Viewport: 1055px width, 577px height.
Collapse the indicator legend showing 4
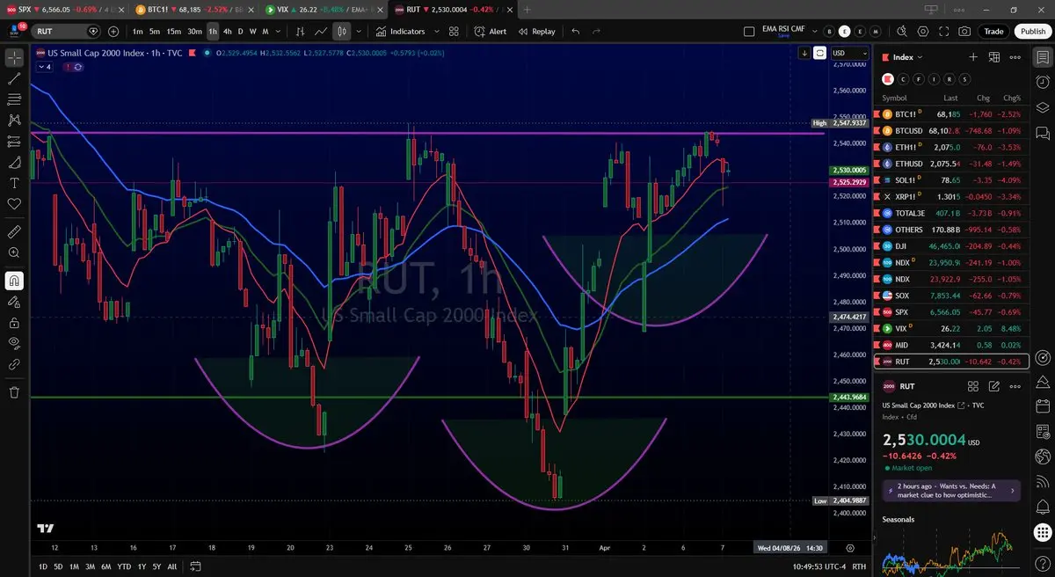pyautogui.click(x=45, y=67)
